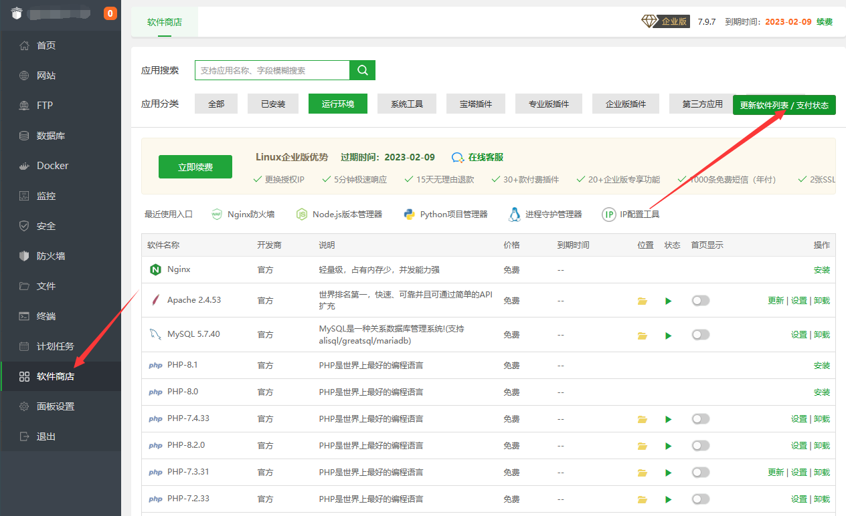Click the MySQL dolphin logo icon
Image resolution: width=846 pixels, height=516 pixels.
[155, 334]
